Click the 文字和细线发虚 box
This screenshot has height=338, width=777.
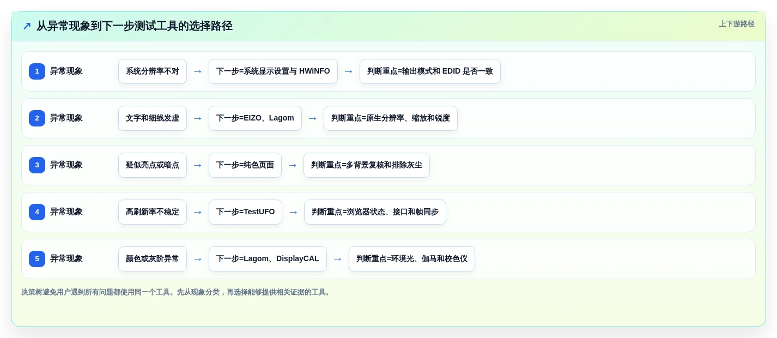[x=153, y=118]
